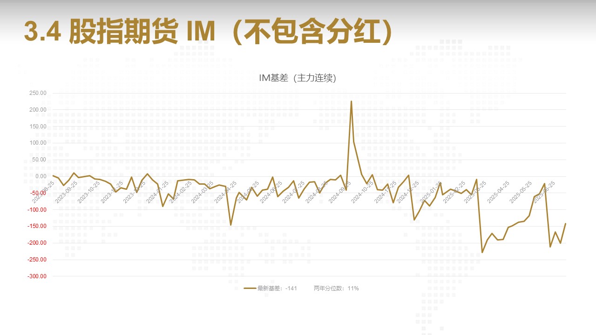Select the 2025-04-25 x-axis date label
596x335 pixels.
(499, 192)
